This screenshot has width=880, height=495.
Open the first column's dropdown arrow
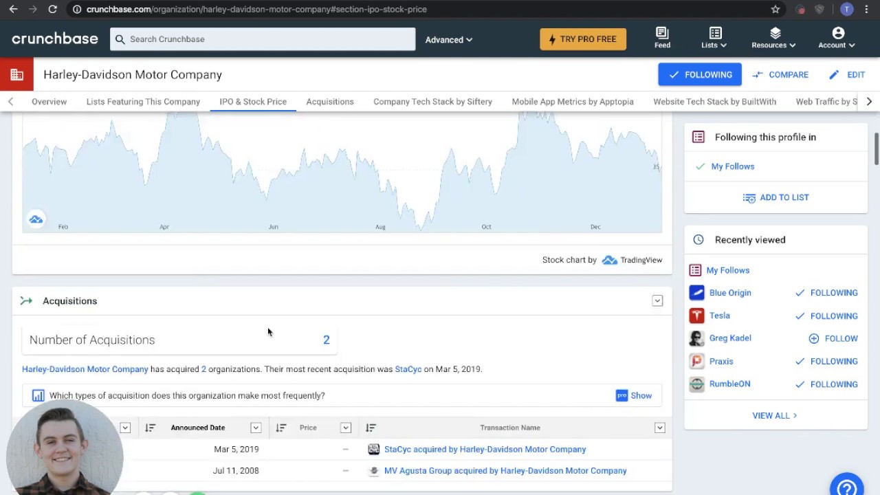(125, 428)
